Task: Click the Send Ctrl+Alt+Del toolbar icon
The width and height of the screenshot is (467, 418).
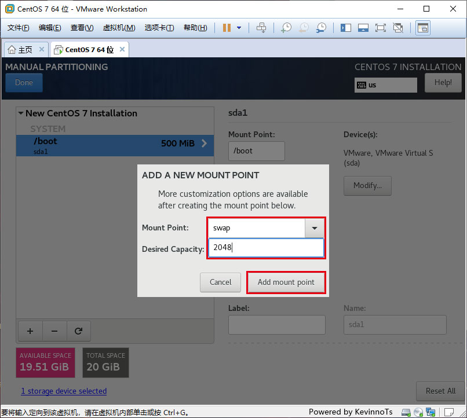Action: coord(261,28)
